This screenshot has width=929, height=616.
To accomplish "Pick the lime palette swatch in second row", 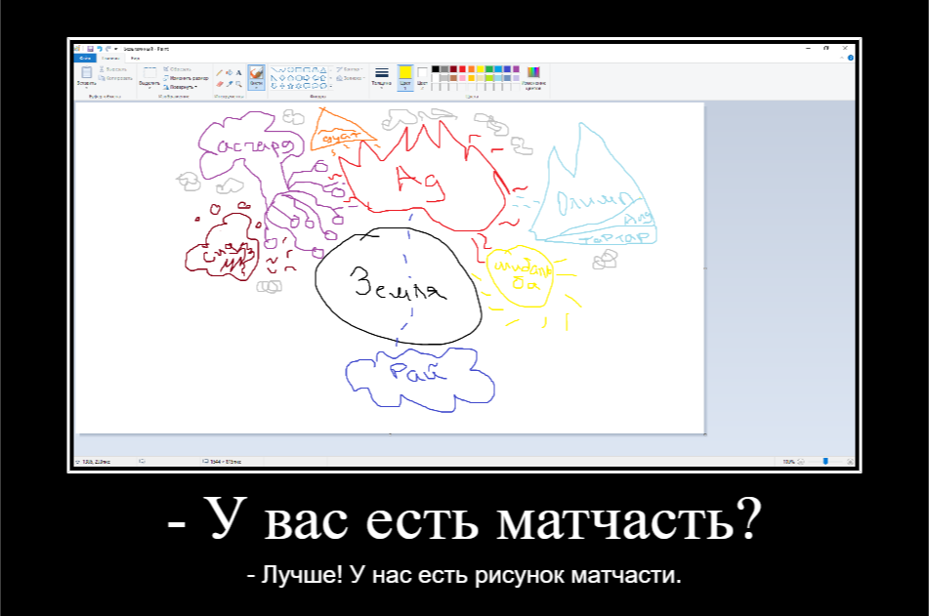I will pos(489,78).
